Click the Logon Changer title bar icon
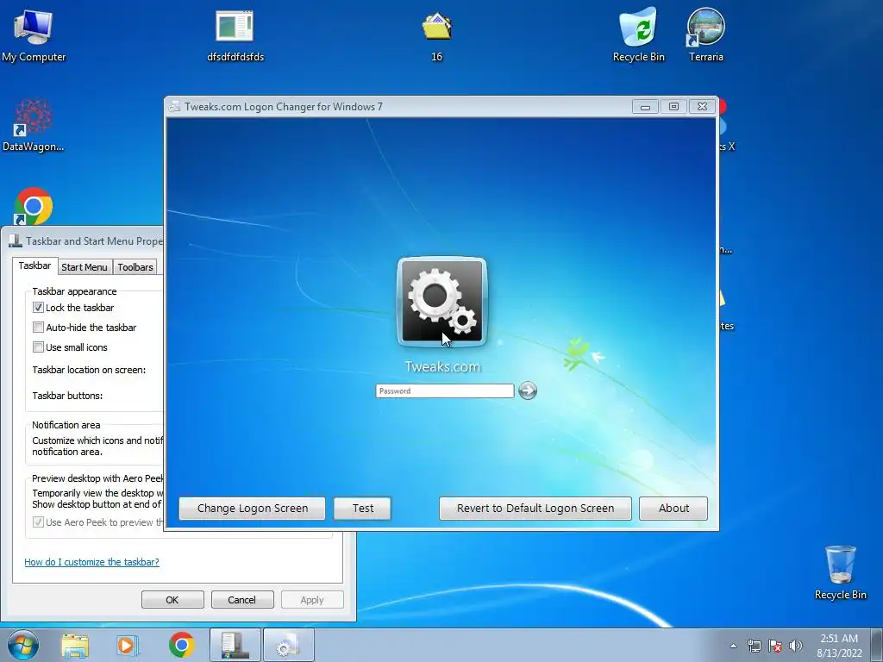 [x=174, y=106]
